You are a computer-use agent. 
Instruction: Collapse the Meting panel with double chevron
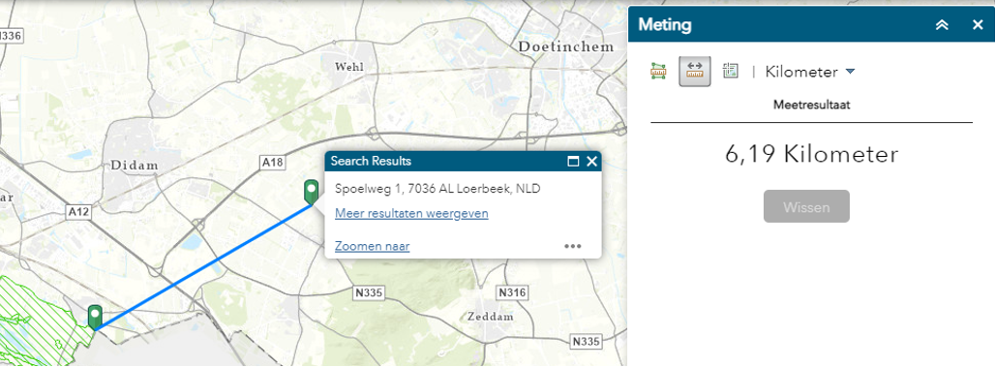pos(942,25)
